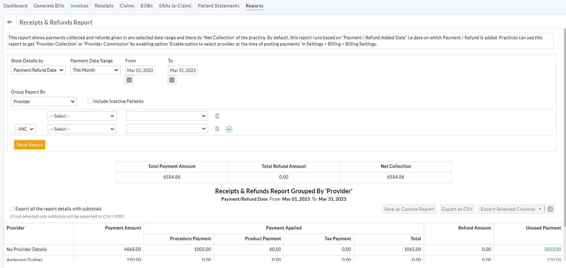Click the No Provider Details row label
The image size is (566, 268).
(27, 249)
